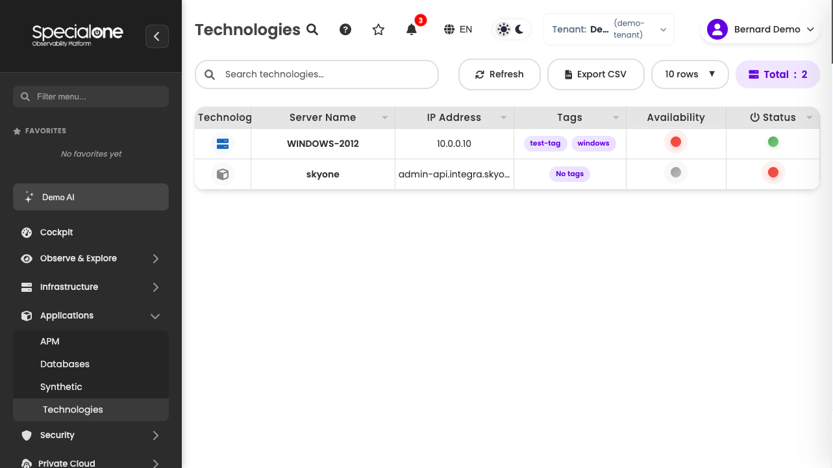
Task: Open the APM submenu item
Action: pos(91,341)
